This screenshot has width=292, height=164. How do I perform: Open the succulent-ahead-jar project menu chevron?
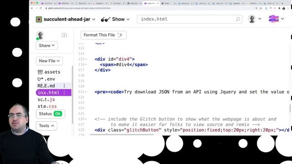tap(94, 19)
